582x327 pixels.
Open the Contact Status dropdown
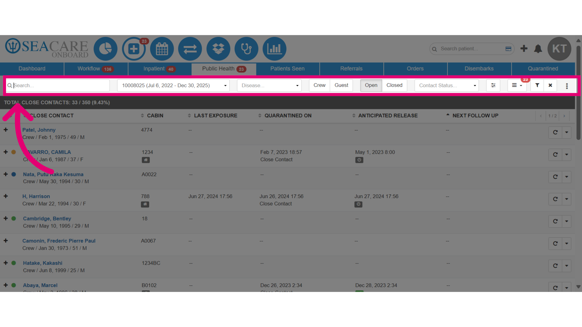coord(447,86)
